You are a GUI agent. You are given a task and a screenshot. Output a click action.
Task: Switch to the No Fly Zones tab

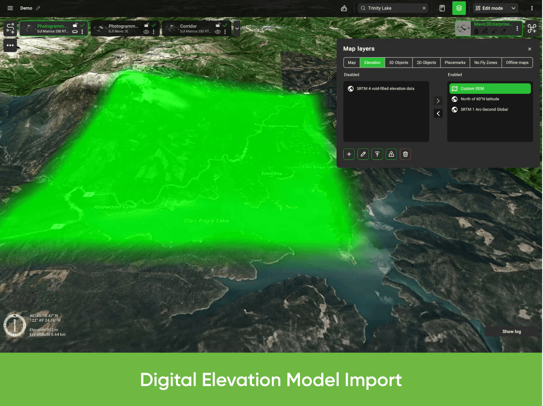tap(485, 63)
